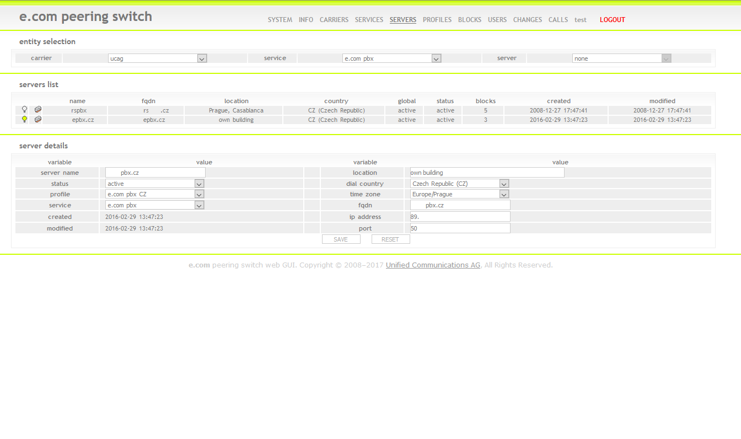This screenshot has height=439, width=741.
Task: Open the dial country dropdown
Action: click(x=459, y=184)
